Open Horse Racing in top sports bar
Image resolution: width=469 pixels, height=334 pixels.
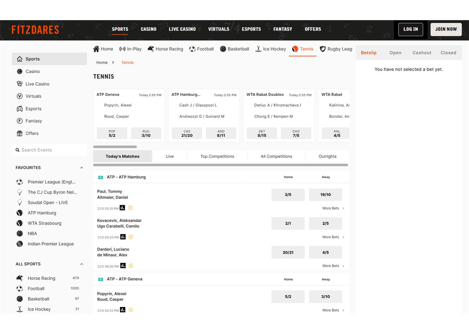165,49
